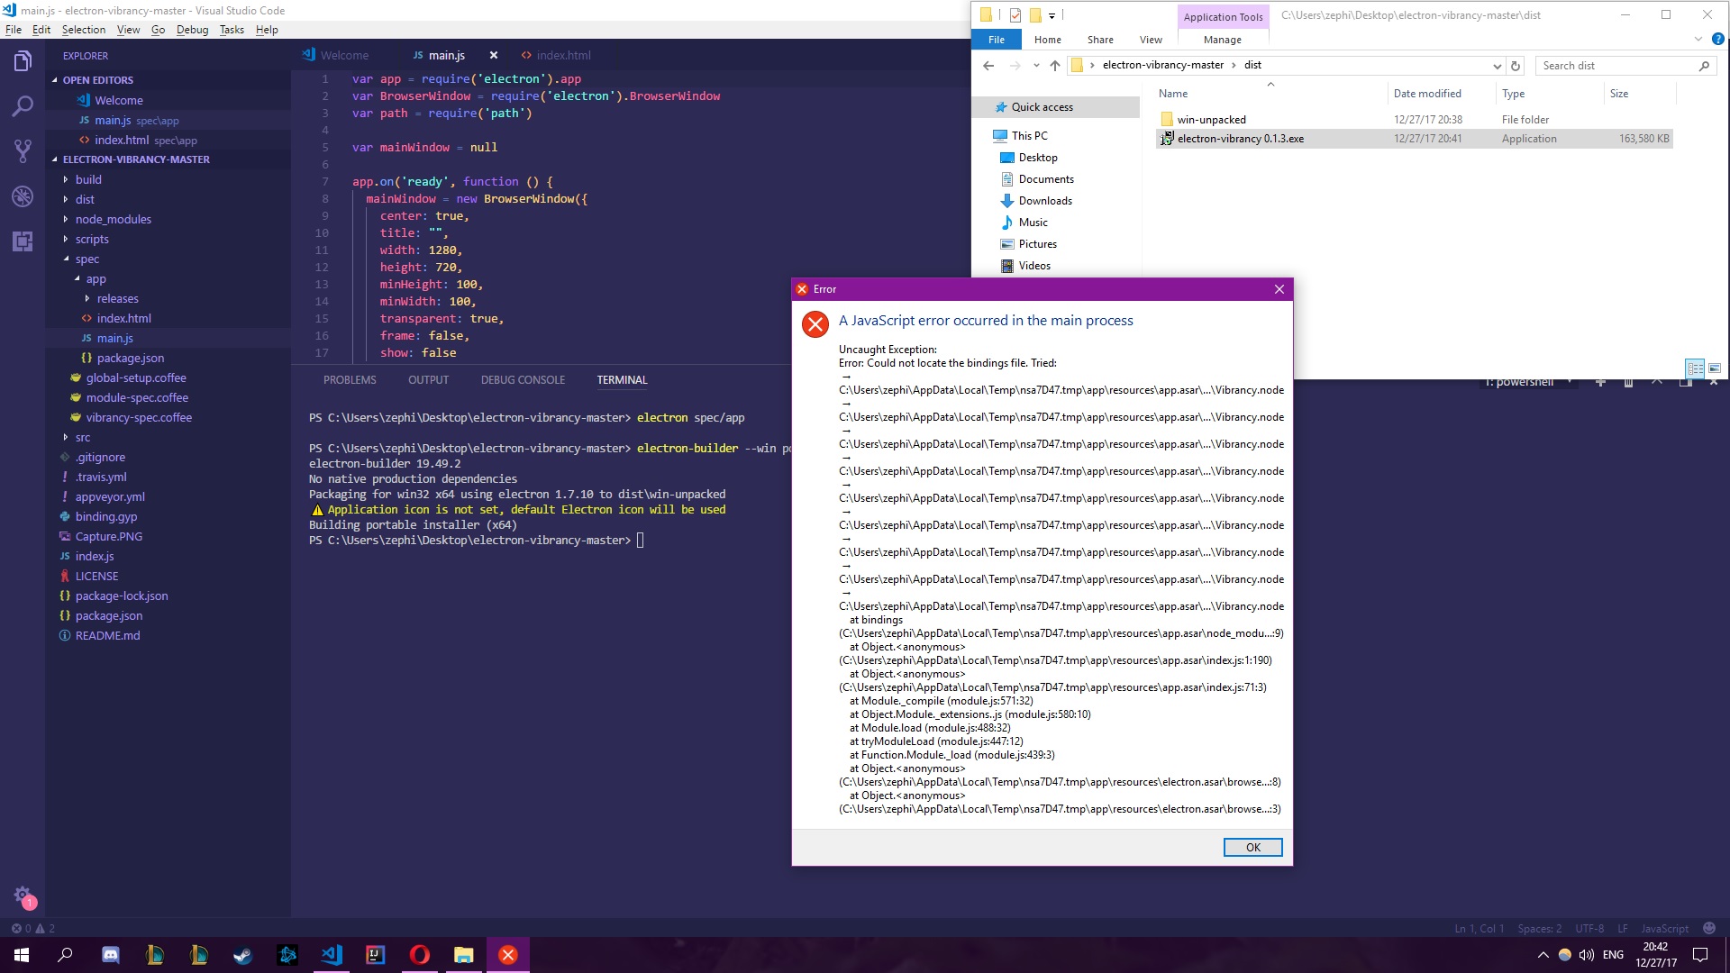Close the Error dialog

pyautogui.click(x=1279, y=289)
